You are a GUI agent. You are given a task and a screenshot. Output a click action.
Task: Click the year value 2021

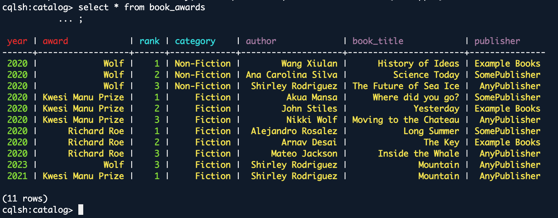(17, 176)
